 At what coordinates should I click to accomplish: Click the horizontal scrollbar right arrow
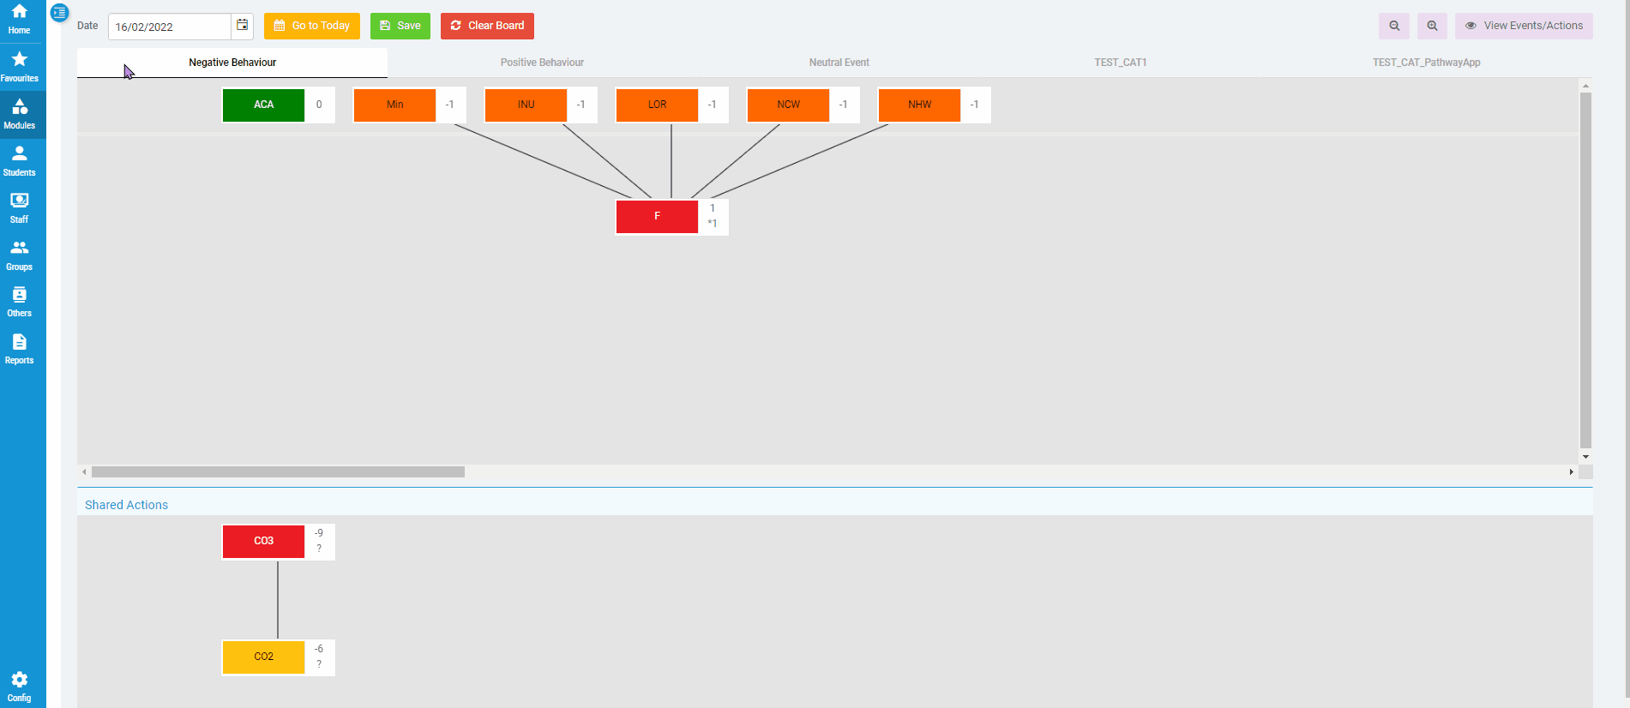coord(1571,472)
